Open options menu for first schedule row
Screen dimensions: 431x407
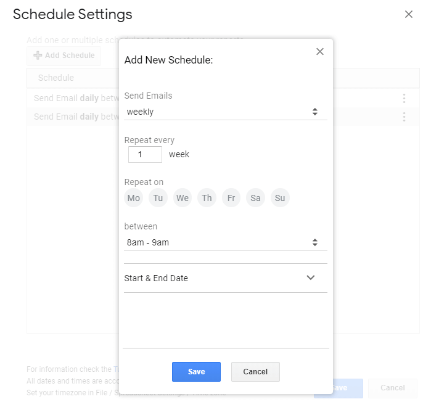404,98
